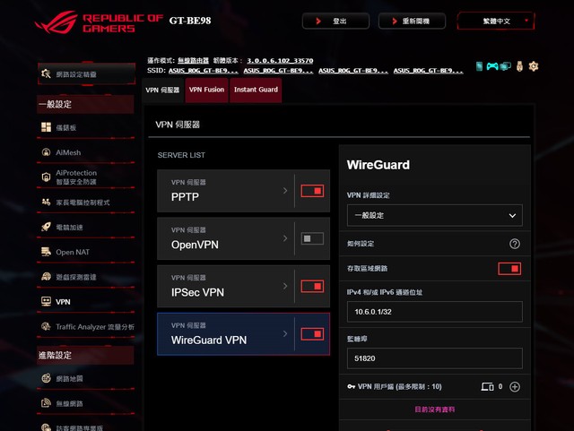Click the mobile app status icon
Screen dimensions: 574x431
pyautogui.click(x=479, y=66)
